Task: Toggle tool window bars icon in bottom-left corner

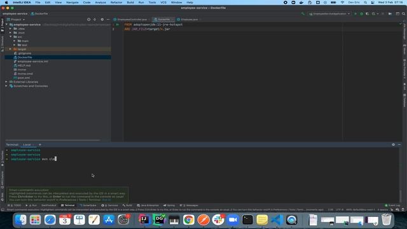Action: 3,210
